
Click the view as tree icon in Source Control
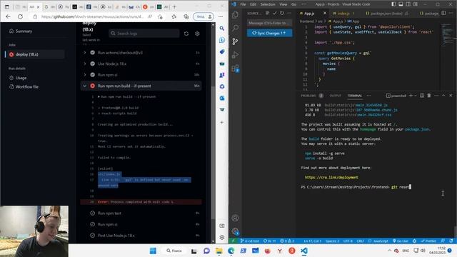(267, 13)
